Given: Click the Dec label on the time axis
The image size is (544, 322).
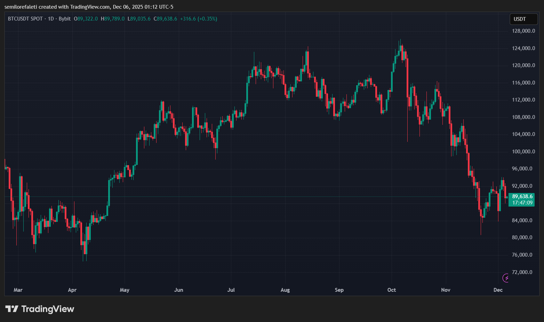Looking at the screenshot, I should tap(497, 290).
